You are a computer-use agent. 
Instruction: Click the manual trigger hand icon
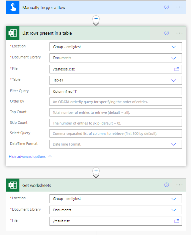[x=13, y=7]
